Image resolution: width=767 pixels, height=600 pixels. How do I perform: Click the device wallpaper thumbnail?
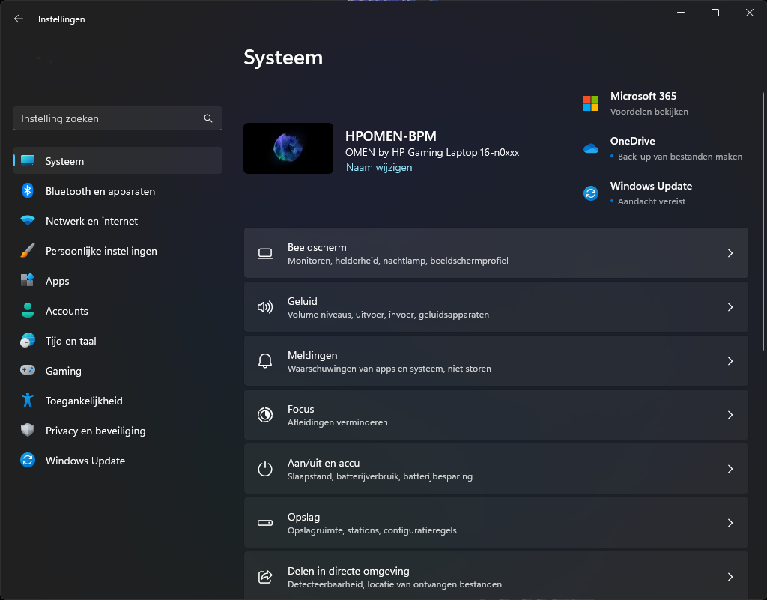(x=288, y=148)
